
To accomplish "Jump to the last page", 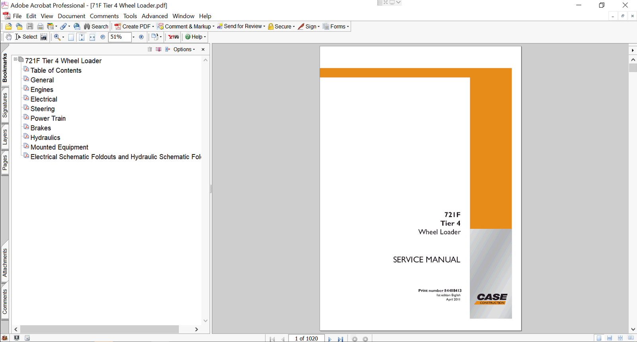I will pyautogui.click(x=340, y=339).
